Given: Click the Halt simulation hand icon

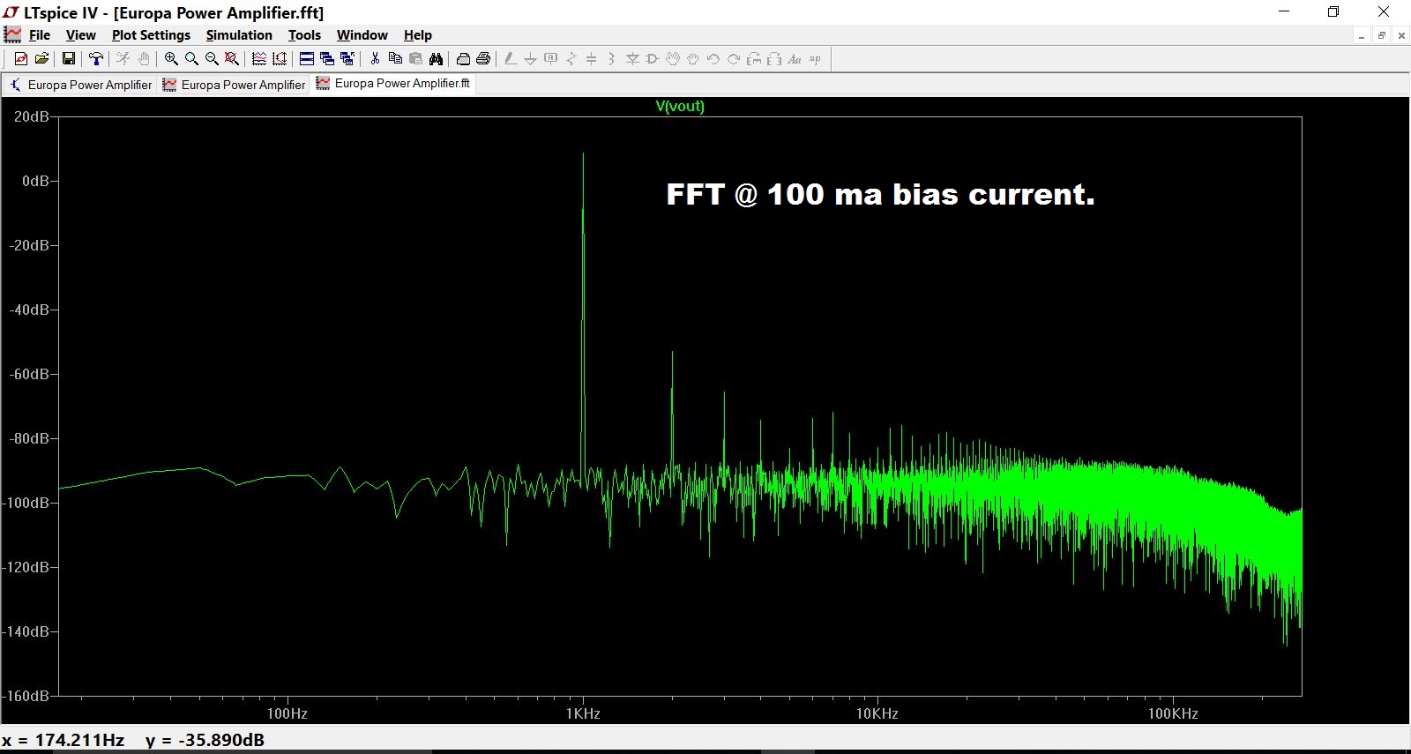Looking at the screenshot, I should tap(144, 59).
